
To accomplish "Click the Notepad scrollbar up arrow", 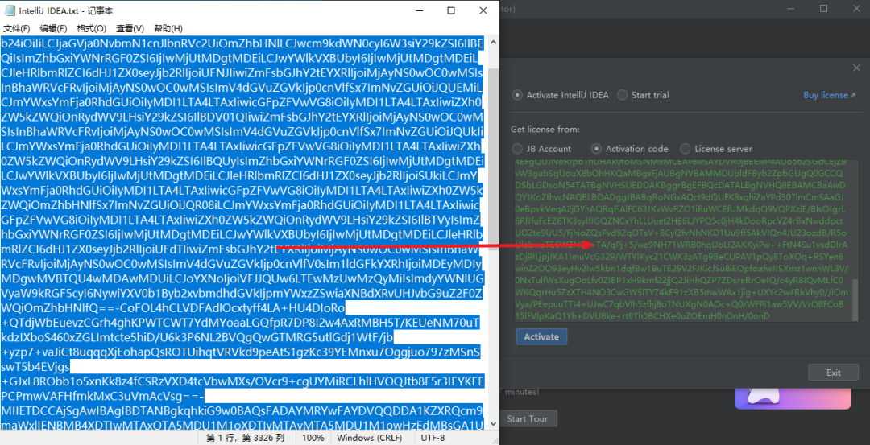I will [x=493, y=42].
